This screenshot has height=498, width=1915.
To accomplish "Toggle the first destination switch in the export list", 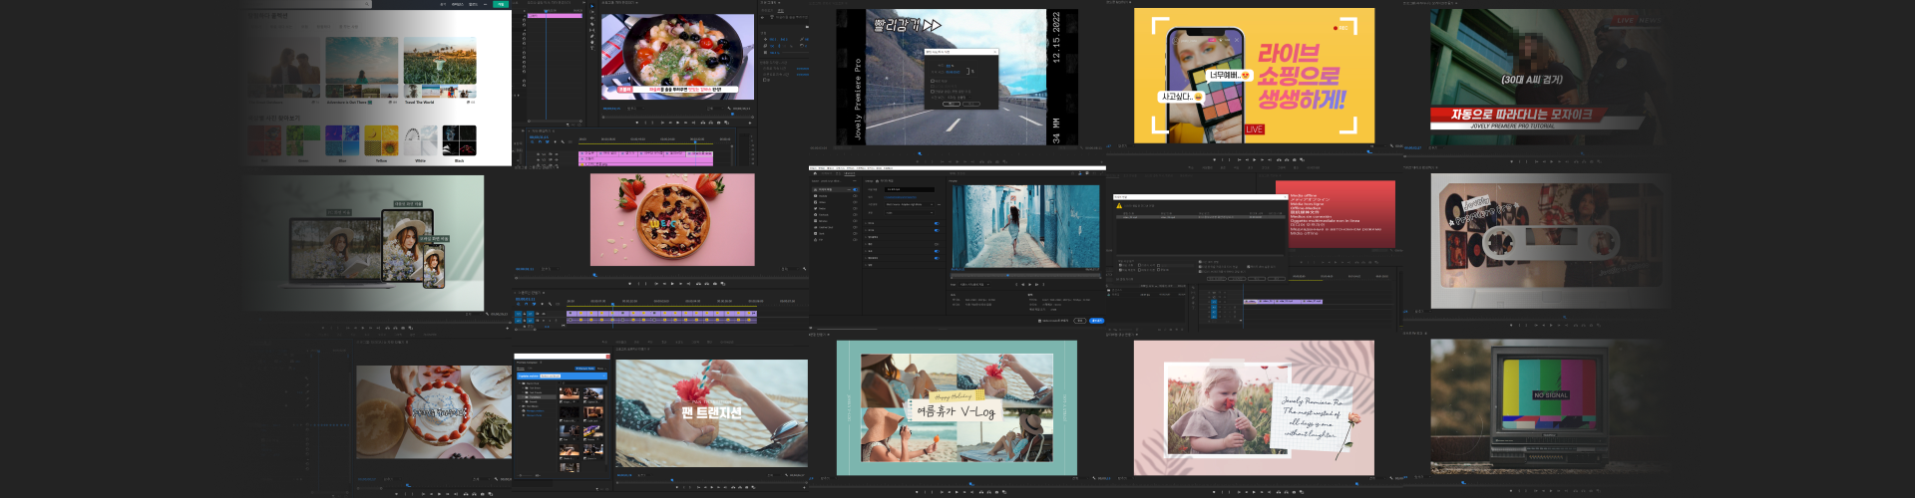I will 855,189.
